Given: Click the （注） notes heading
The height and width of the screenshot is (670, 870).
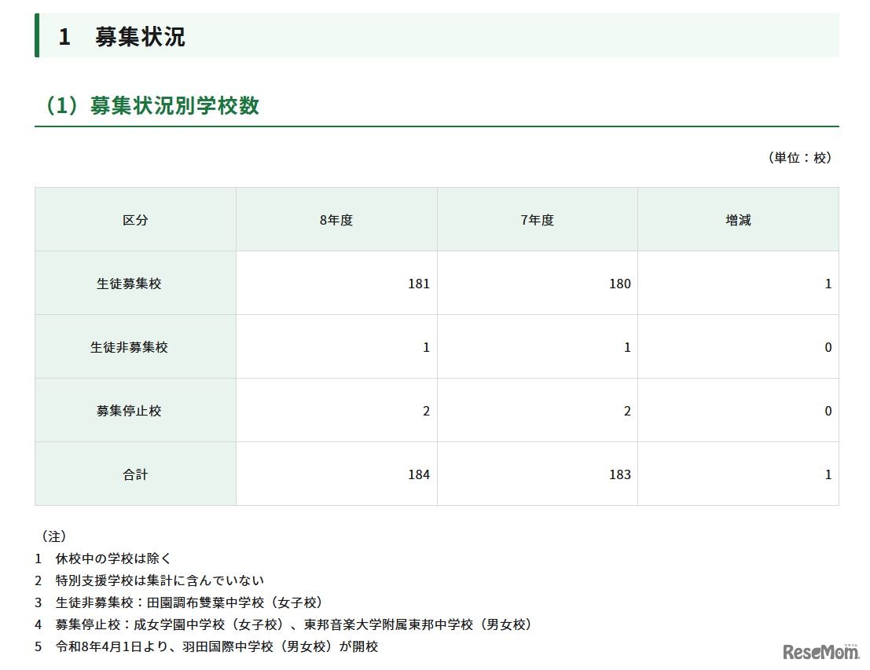Looking at the screenshot, I should pos(53,536).
